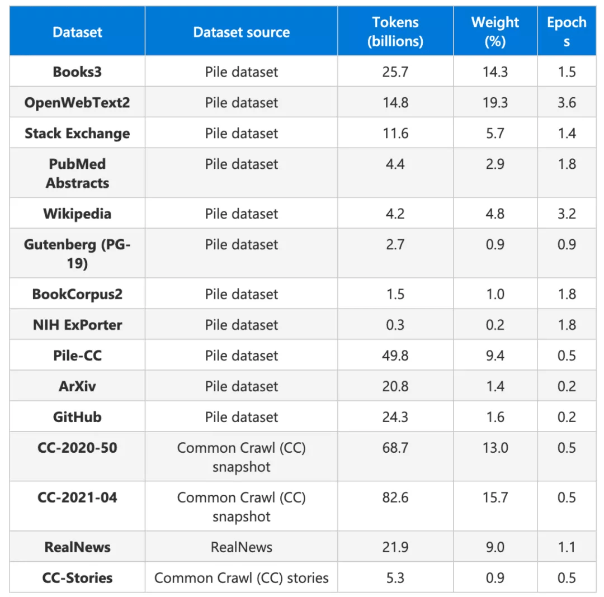The image size is (604, 597).
Task: Select the PubMed Abstracts cell
Action: (77, 173)
